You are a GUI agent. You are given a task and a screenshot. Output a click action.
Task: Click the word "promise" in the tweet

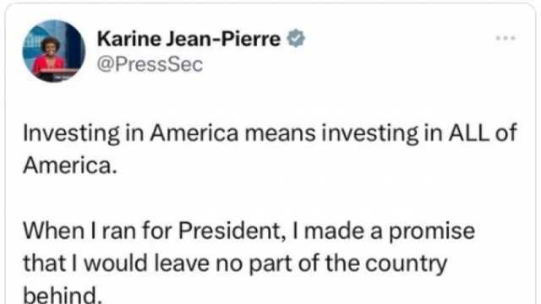[x=432, y=231]
